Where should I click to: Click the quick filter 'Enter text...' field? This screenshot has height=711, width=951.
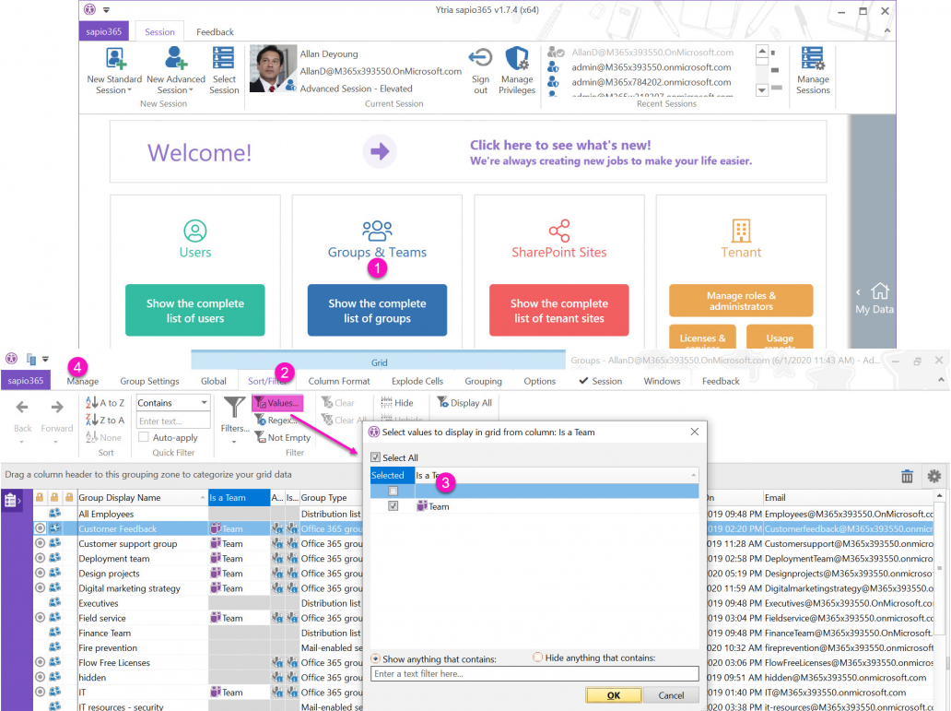pos(173,421)
